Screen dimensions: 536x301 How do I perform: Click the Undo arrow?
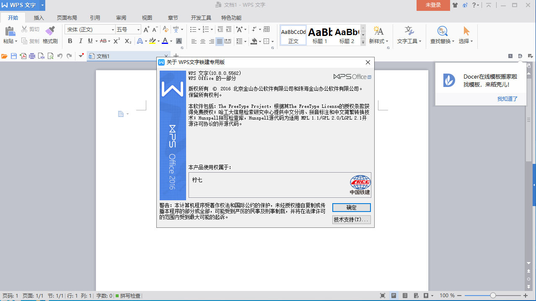pyautogui.click(x=60, y=56)
